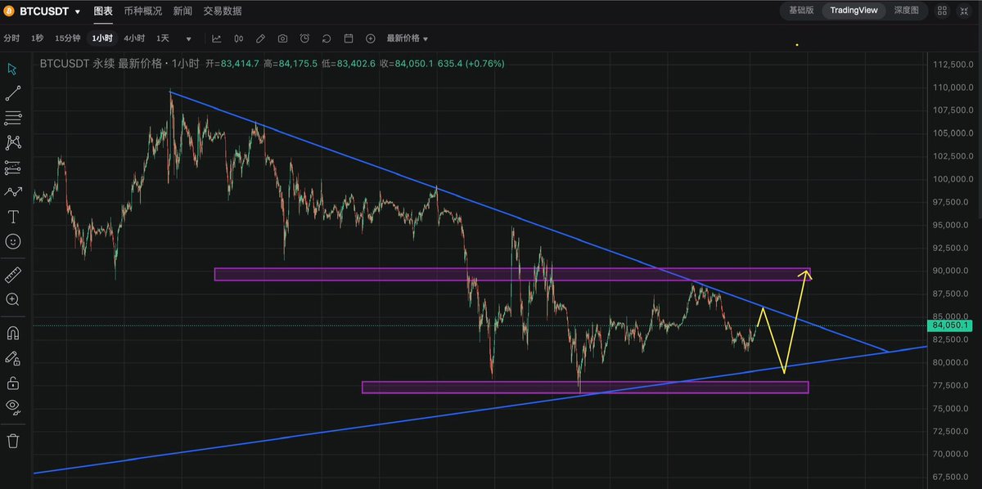The width and height of the screenshot is (982, 489).
Task: Delete drawings with the trash icon
Action: (12, 441)
